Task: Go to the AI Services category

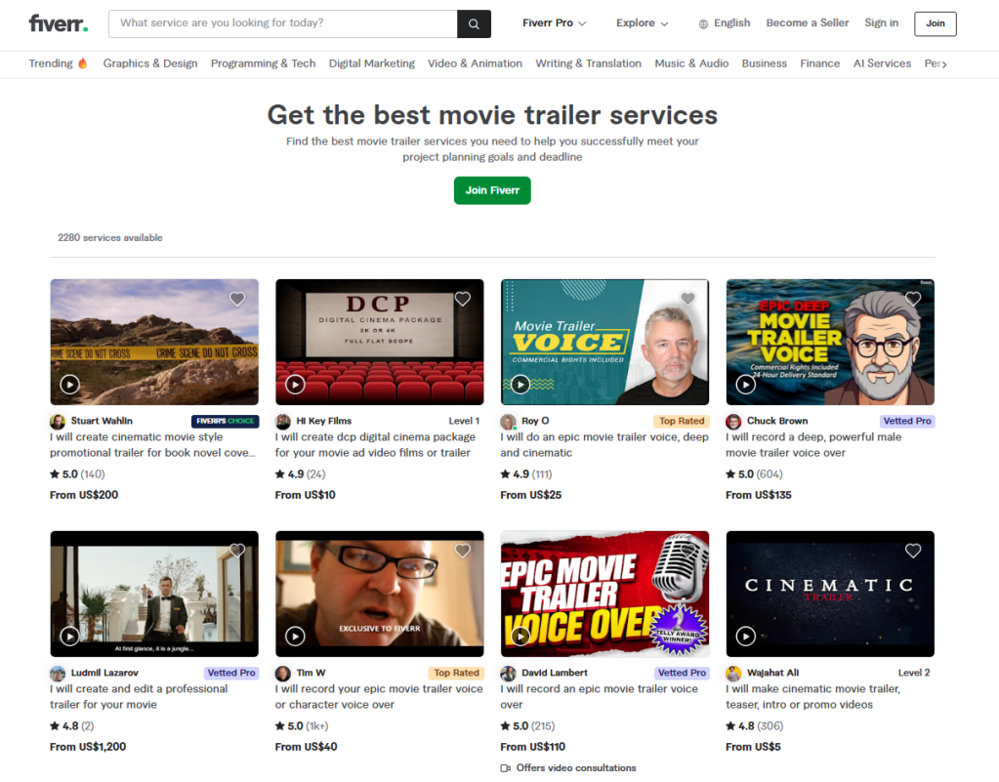Action: click(882, 63)
